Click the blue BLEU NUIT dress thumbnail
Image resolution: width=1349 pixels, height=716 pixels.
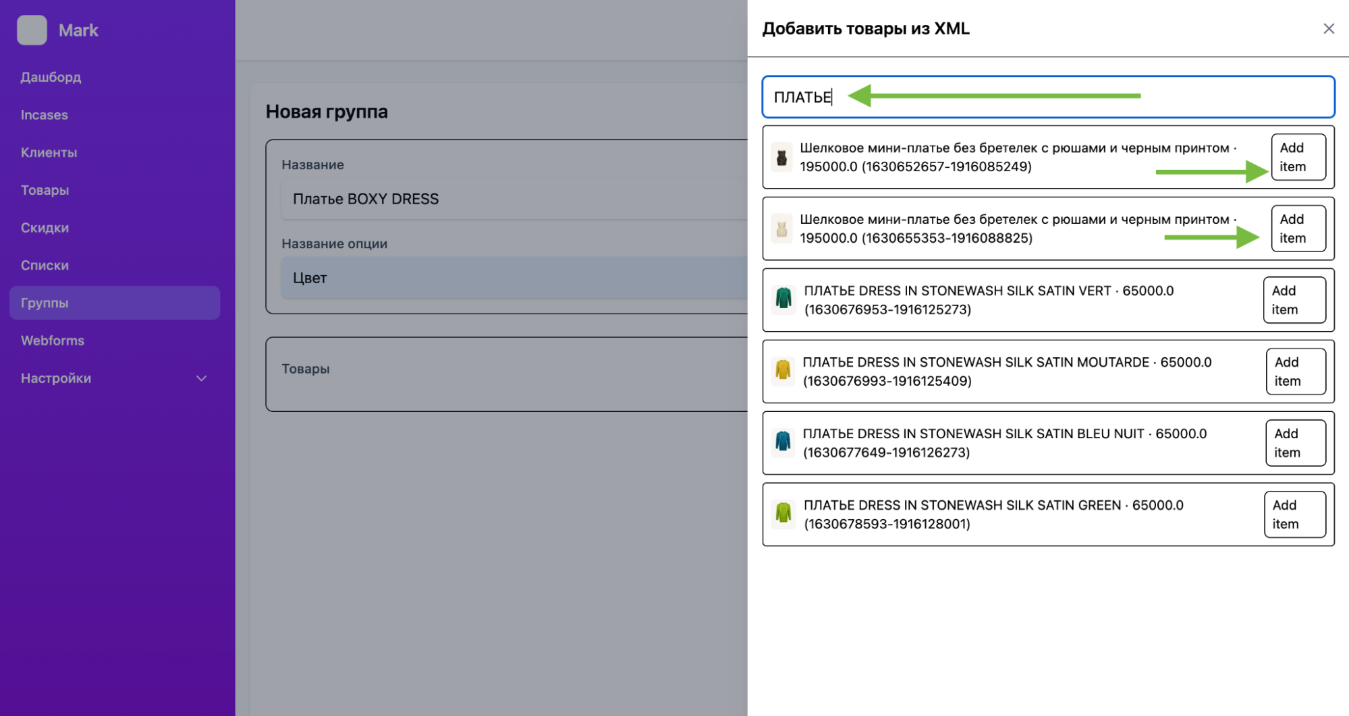pos(783,442)
